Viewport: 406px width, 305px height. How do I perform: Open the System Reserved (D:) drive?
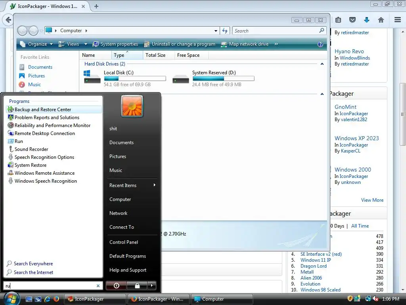click(214, 78)
